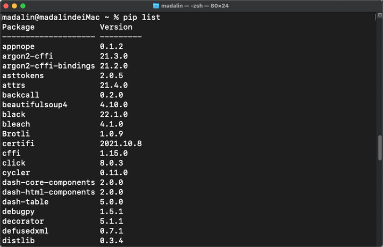Select the 'click' package name
This screenshot has height=247, width=383.
pyautogui.click(x=14, y=163)
